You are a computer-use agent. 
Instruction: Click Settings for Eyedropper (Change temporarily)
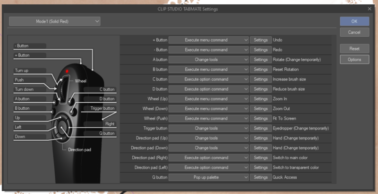coord(261,129)
